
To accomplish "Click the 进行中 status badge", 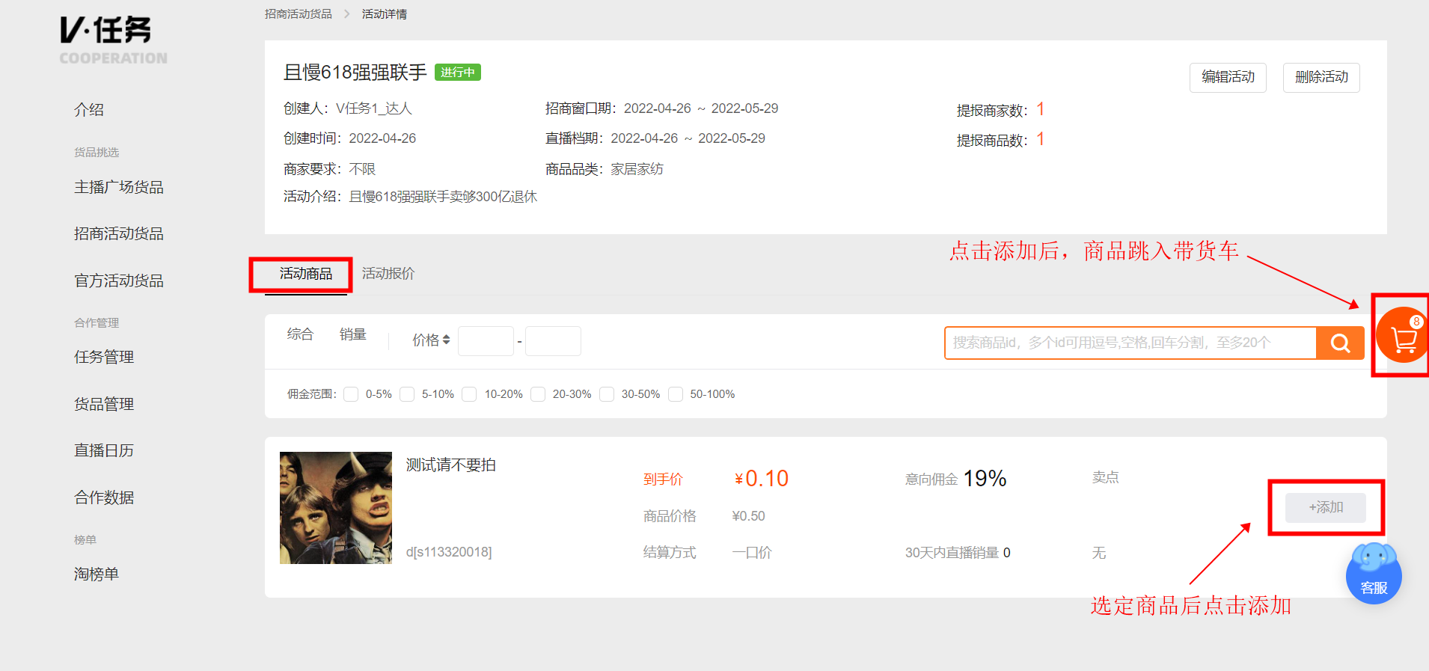I will (x=458, y=73).
